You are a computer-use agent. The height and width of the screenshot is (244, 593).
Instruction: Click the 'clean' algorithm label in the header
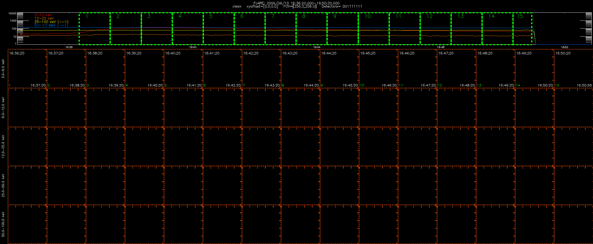tap(237, 6)
